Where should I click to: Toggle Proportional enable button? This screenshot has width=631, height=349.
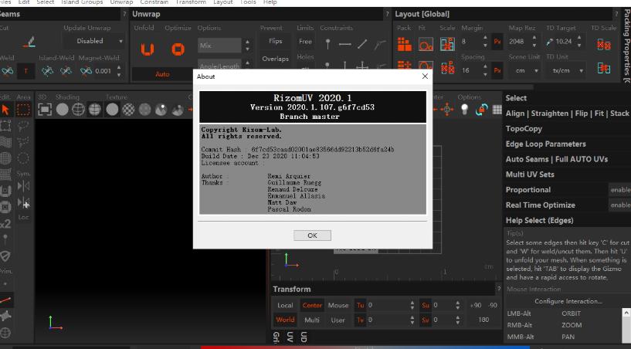[x=619, y=190]
